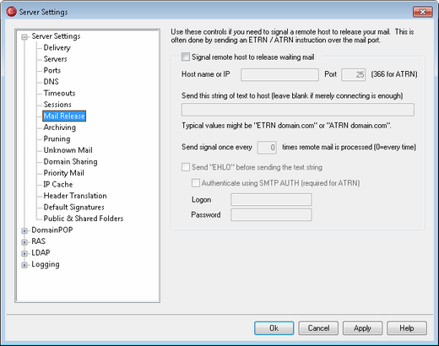The image size is (439, 346).
Task: Click the Host name or IP field
Action: click(x=279, y=74)
